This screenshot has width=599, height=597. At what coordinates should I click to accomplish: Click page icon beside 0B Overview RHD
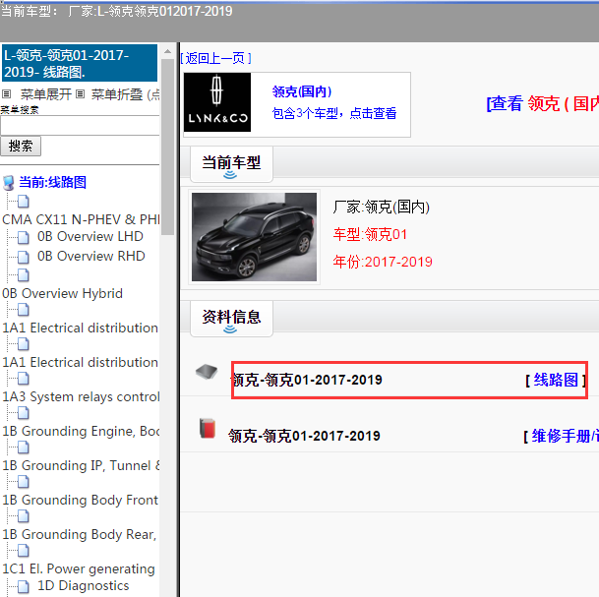pos(24,257)
